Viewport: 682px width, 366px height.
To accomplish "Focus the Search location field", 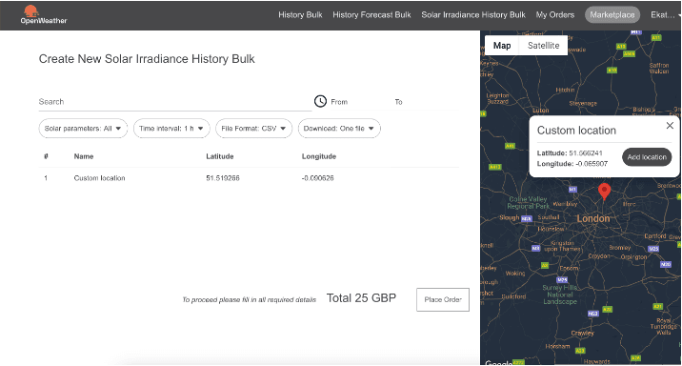I will click(x=175, y=102).
